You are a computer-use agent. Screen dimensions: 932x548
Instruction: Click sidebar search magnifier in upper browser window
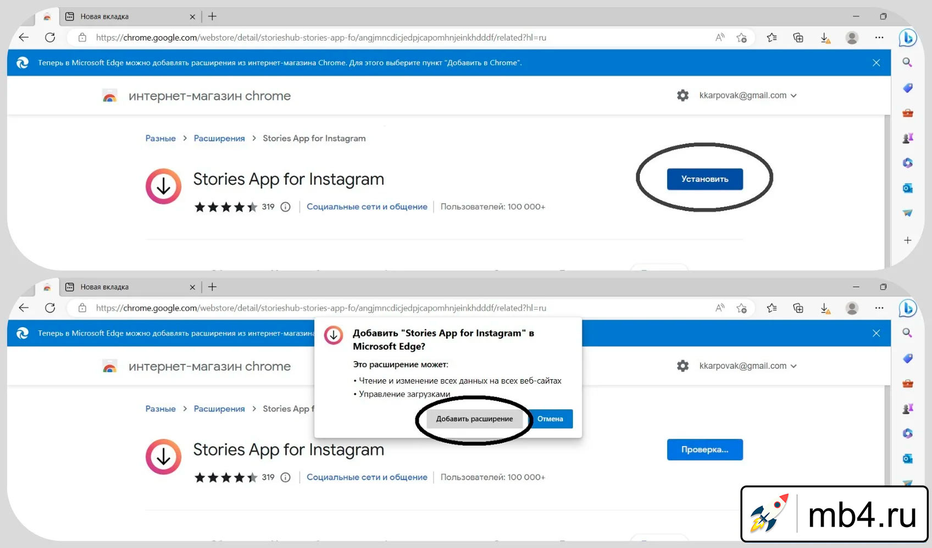[x=907, y=63]
